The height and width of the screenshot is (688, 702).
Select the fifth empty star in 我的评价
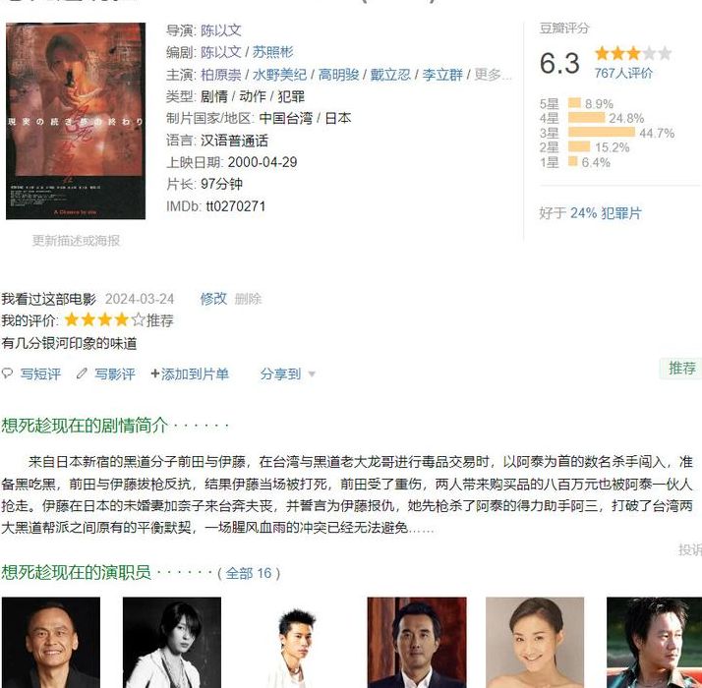(x=139, y=320)
